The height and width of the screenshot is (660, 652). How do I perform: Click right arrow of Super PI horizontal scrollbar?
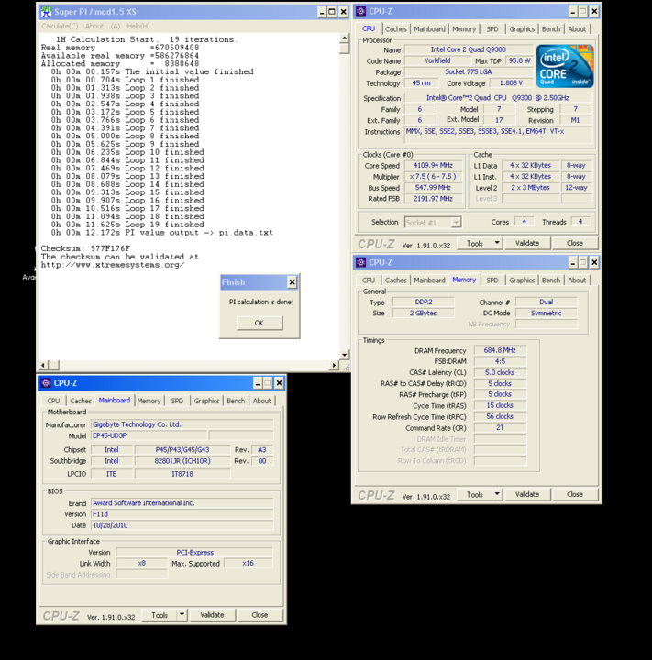coord(334,365)
